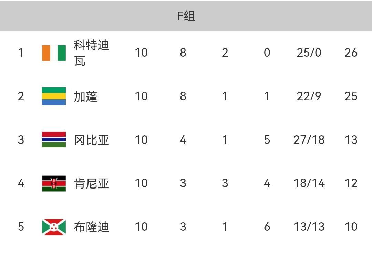Click the 22/9 goals record
The image size is (372, 262).
click(309, 96)
